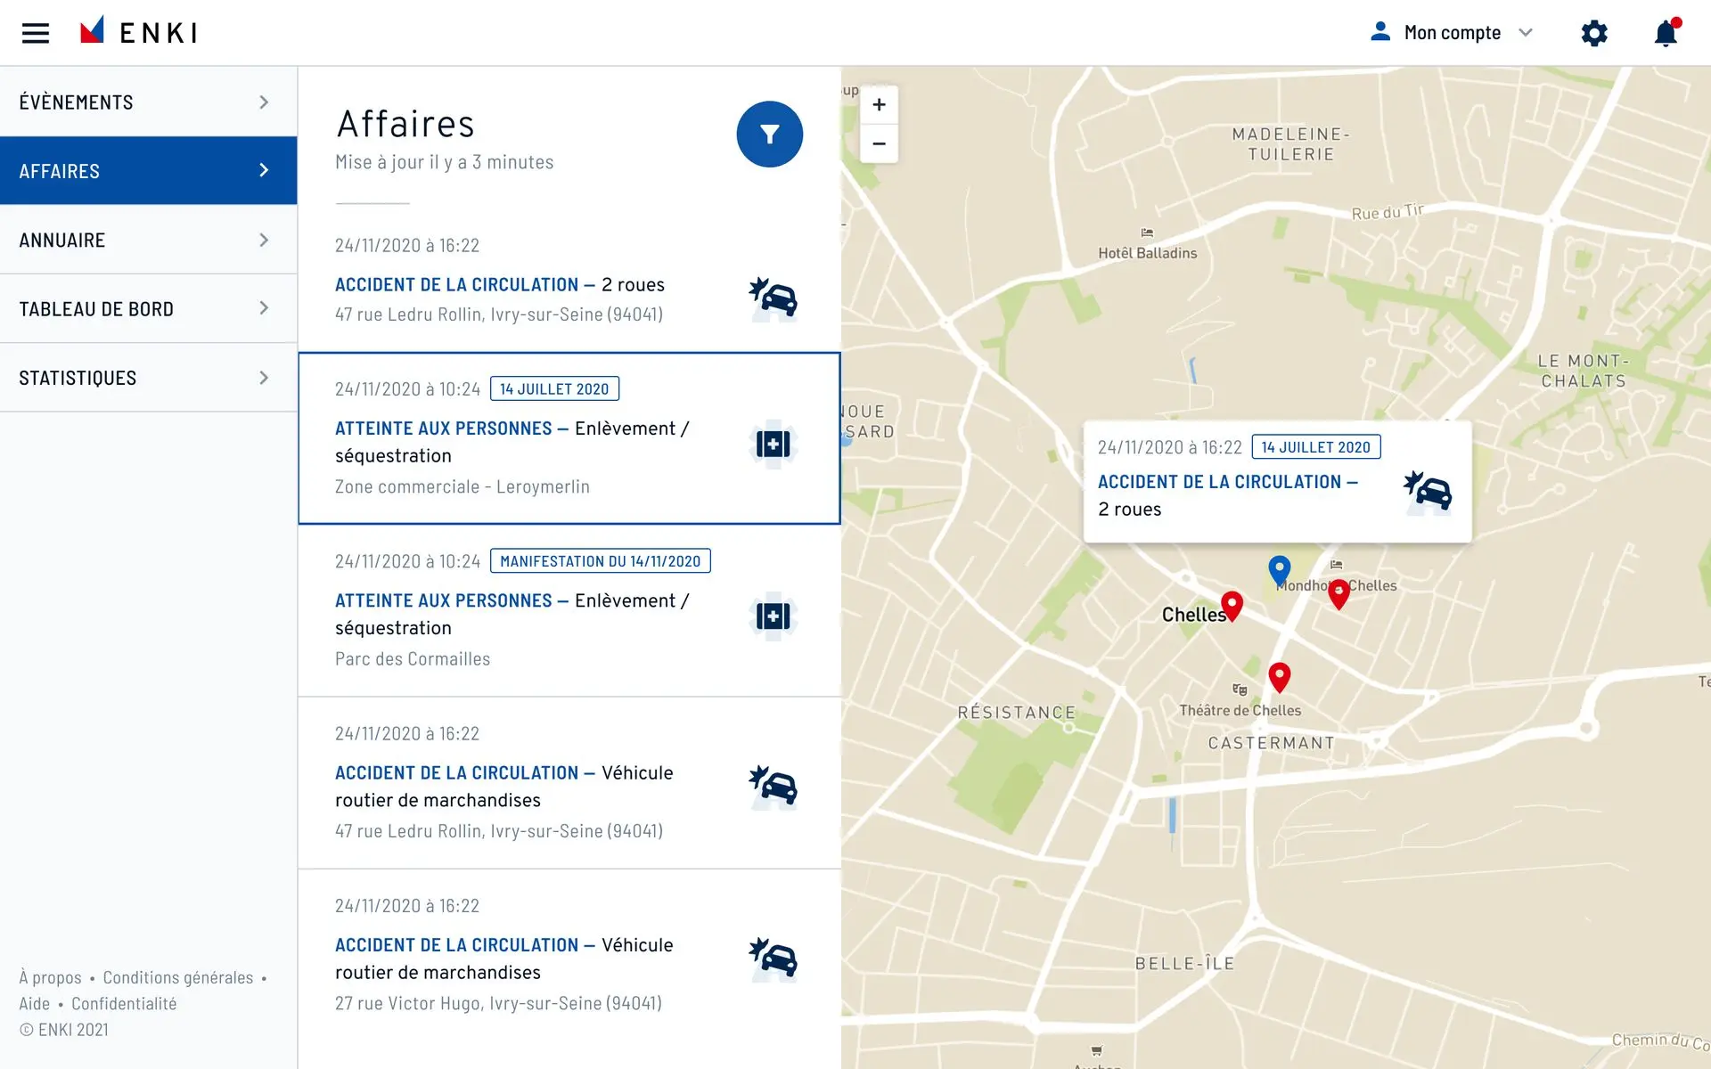Screen dimensions: 1711x1069
Task: Open the Parc des Cormailles enlèvement affaire title
Action: pos(512,614)
